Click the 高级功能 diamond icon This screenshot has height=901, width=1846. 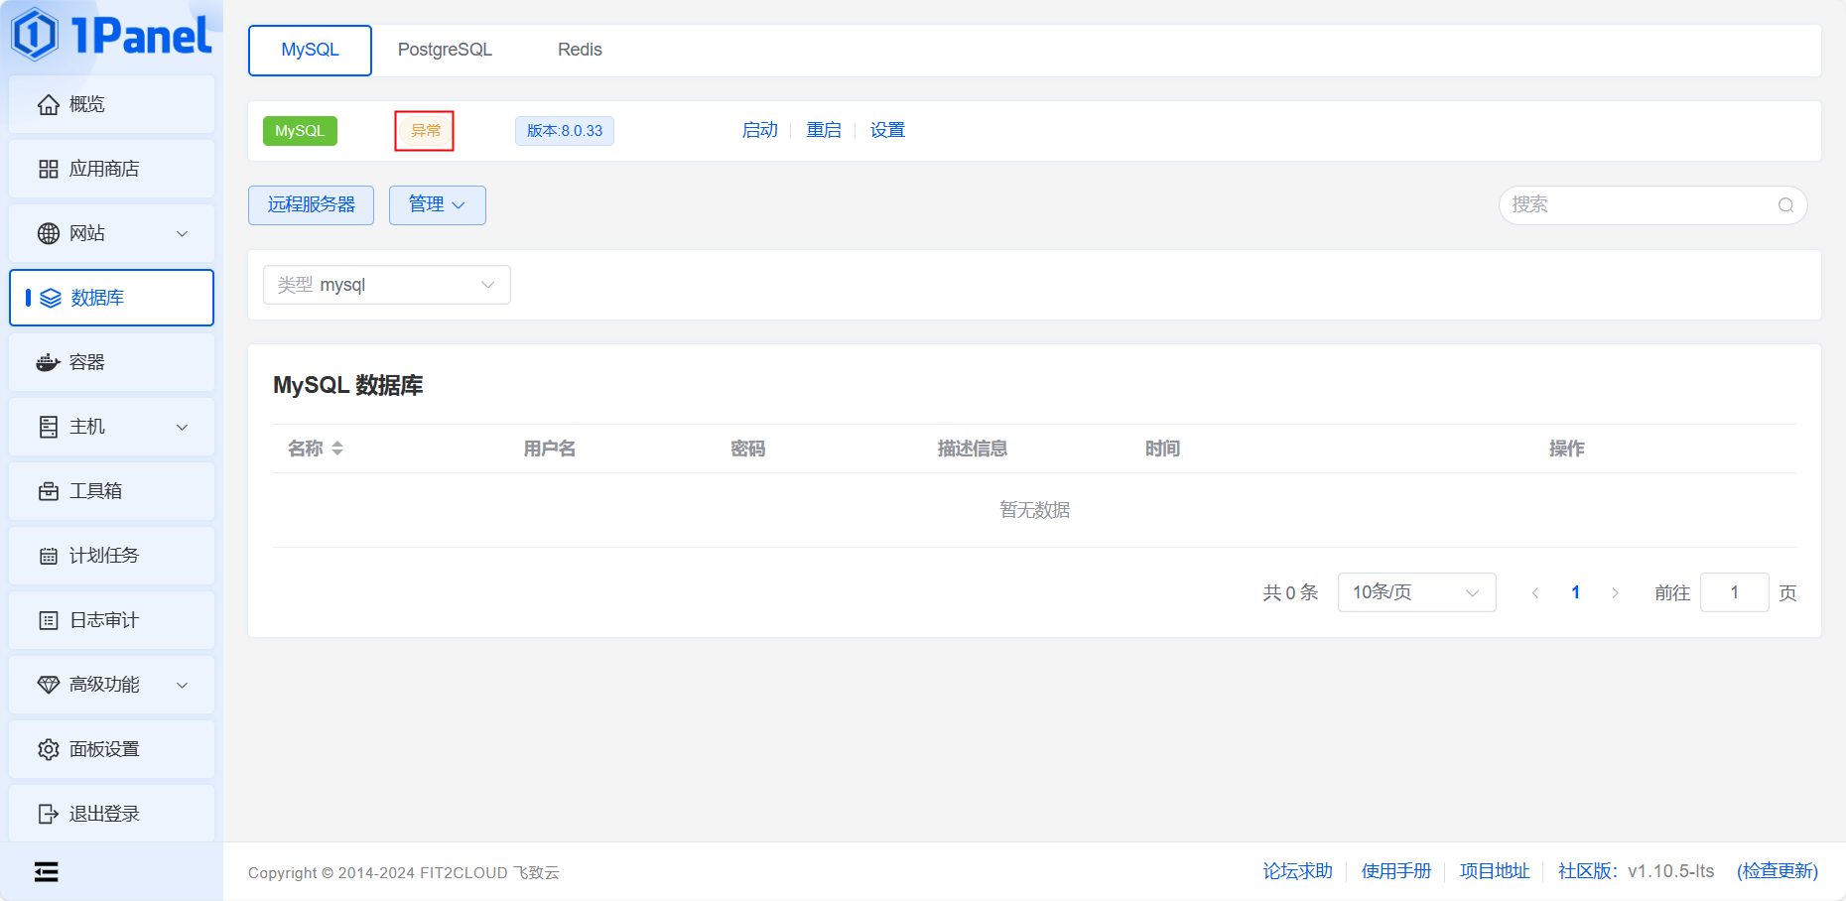tap(49, 685)
